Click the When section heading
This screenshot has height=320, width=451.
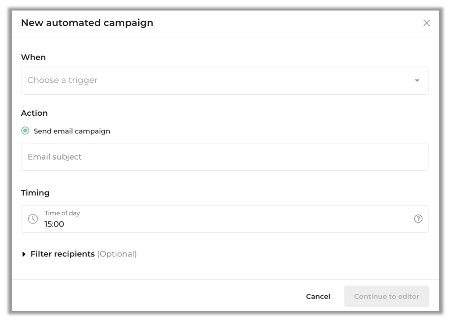[33, 57]
